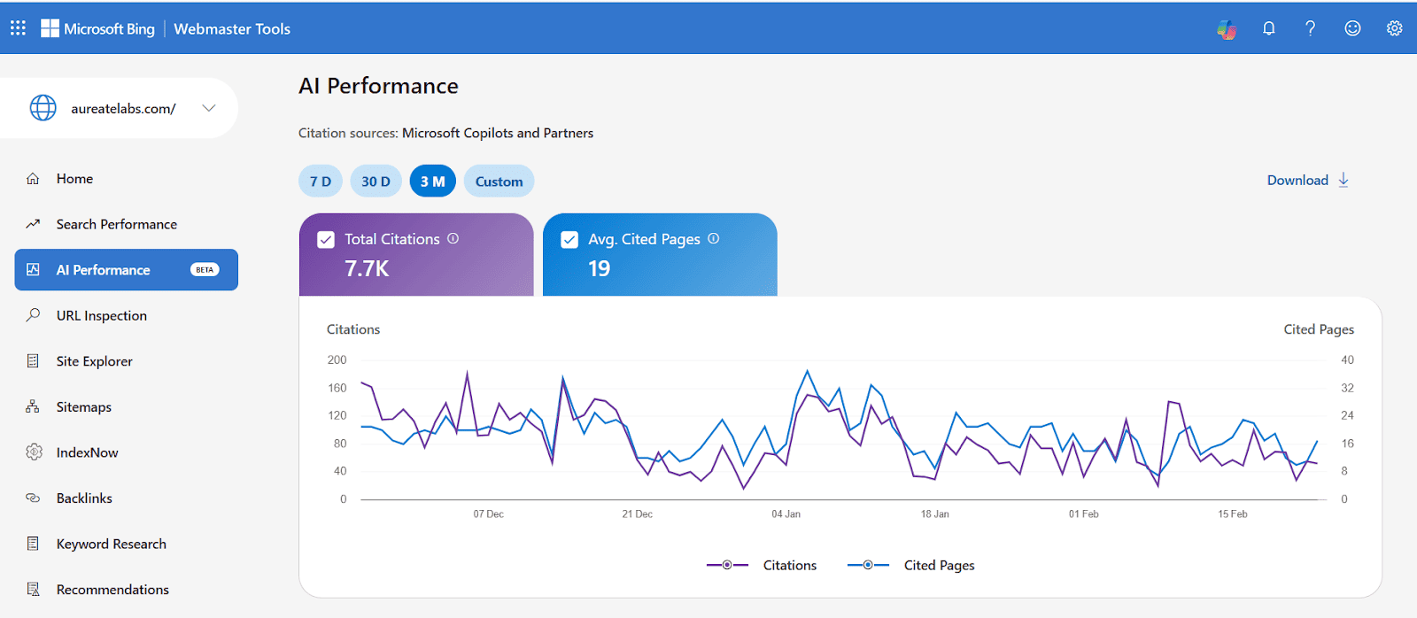
Task: Open the app launcher grid icon
Action: pos(18,28)
